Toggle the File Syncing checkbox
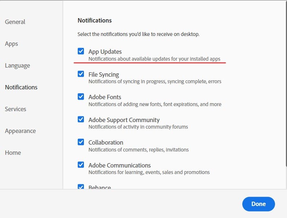The image size is (287, 218). (81, 74)
